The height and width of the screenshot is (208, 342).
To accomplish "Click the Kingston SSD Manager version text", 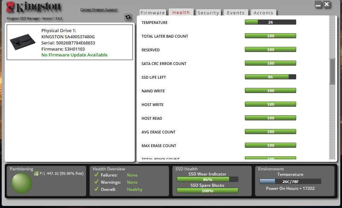I will click(35, 18).
